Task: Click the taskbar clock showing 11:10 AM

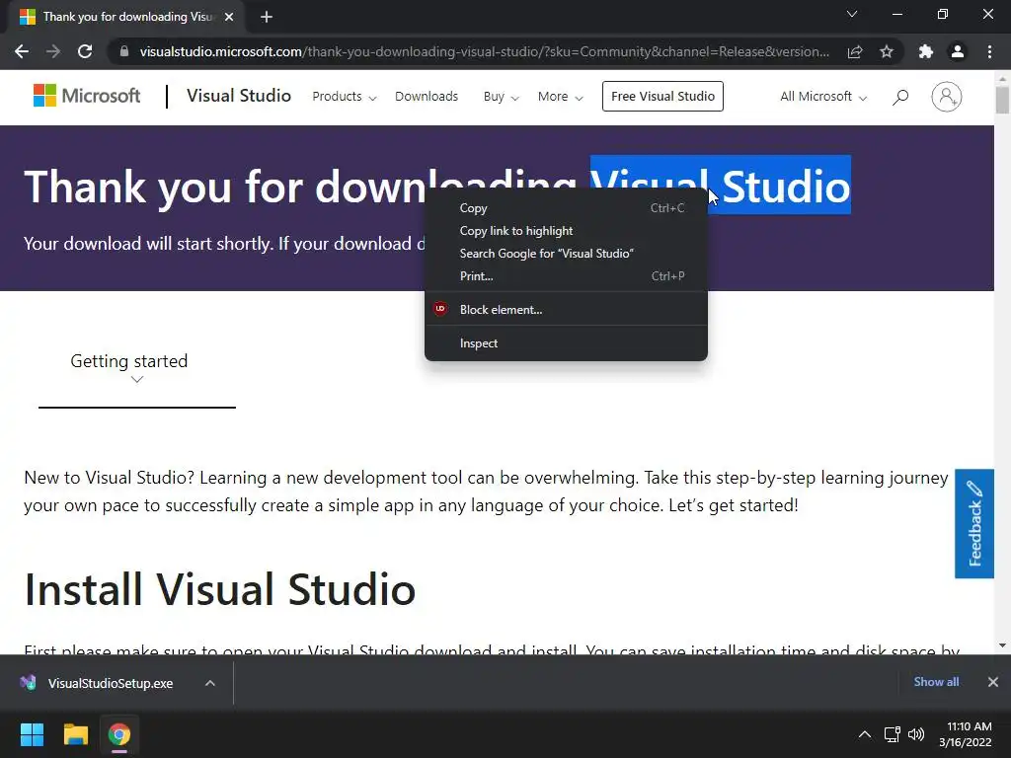Action: coord(965,734)
